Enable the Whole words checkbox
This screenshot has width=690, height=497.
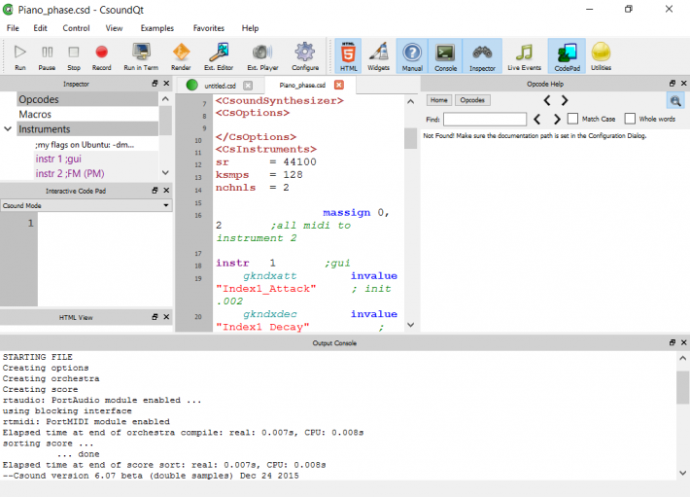(x=630, y=119)
